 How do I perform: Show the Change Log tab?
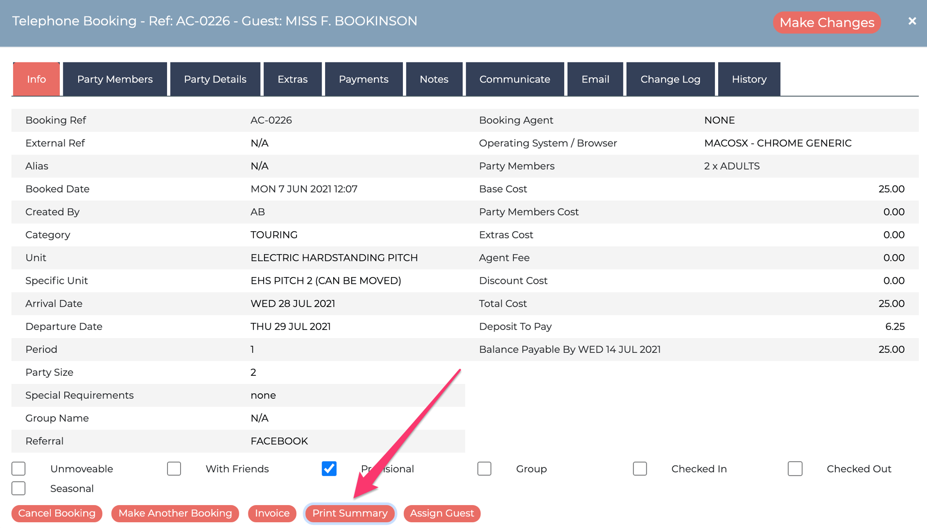click(670, 79)
